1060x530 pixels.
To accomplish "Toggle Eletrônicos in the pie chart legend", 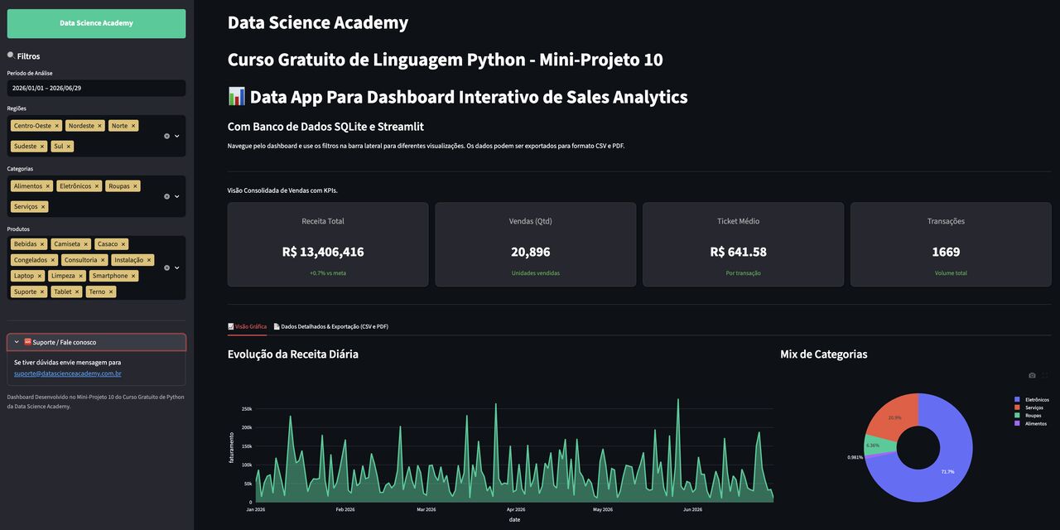I will 1031,399.
